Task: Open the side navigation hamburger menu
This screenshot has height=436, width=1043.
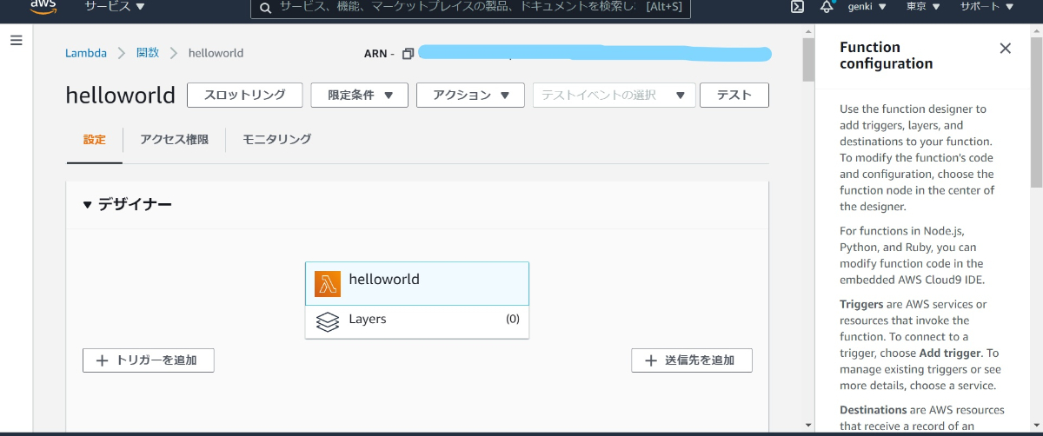Action: point(16,41)
